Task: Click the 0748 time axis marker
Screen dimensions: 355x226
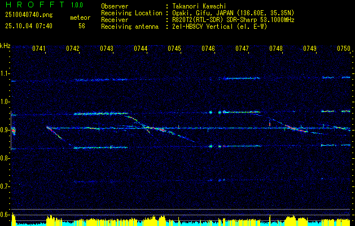Action: (276, 48)
